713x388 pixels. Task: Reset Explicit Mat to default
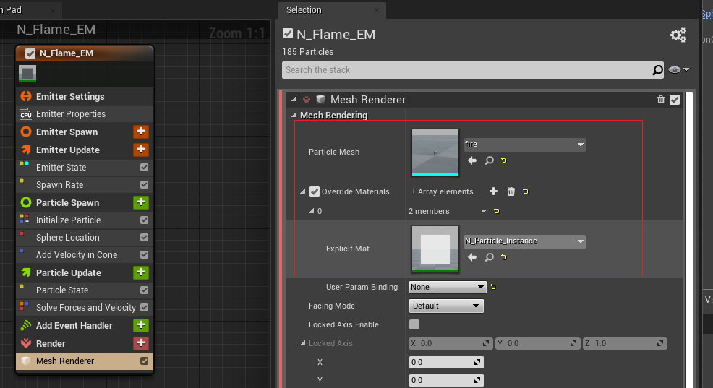click(x=504, y=257)
